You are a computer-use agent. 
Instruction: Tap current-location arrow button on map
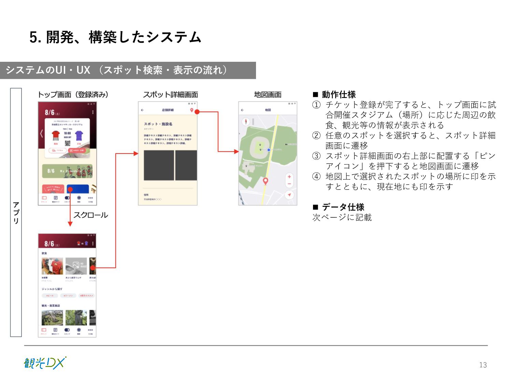[289, 195]
